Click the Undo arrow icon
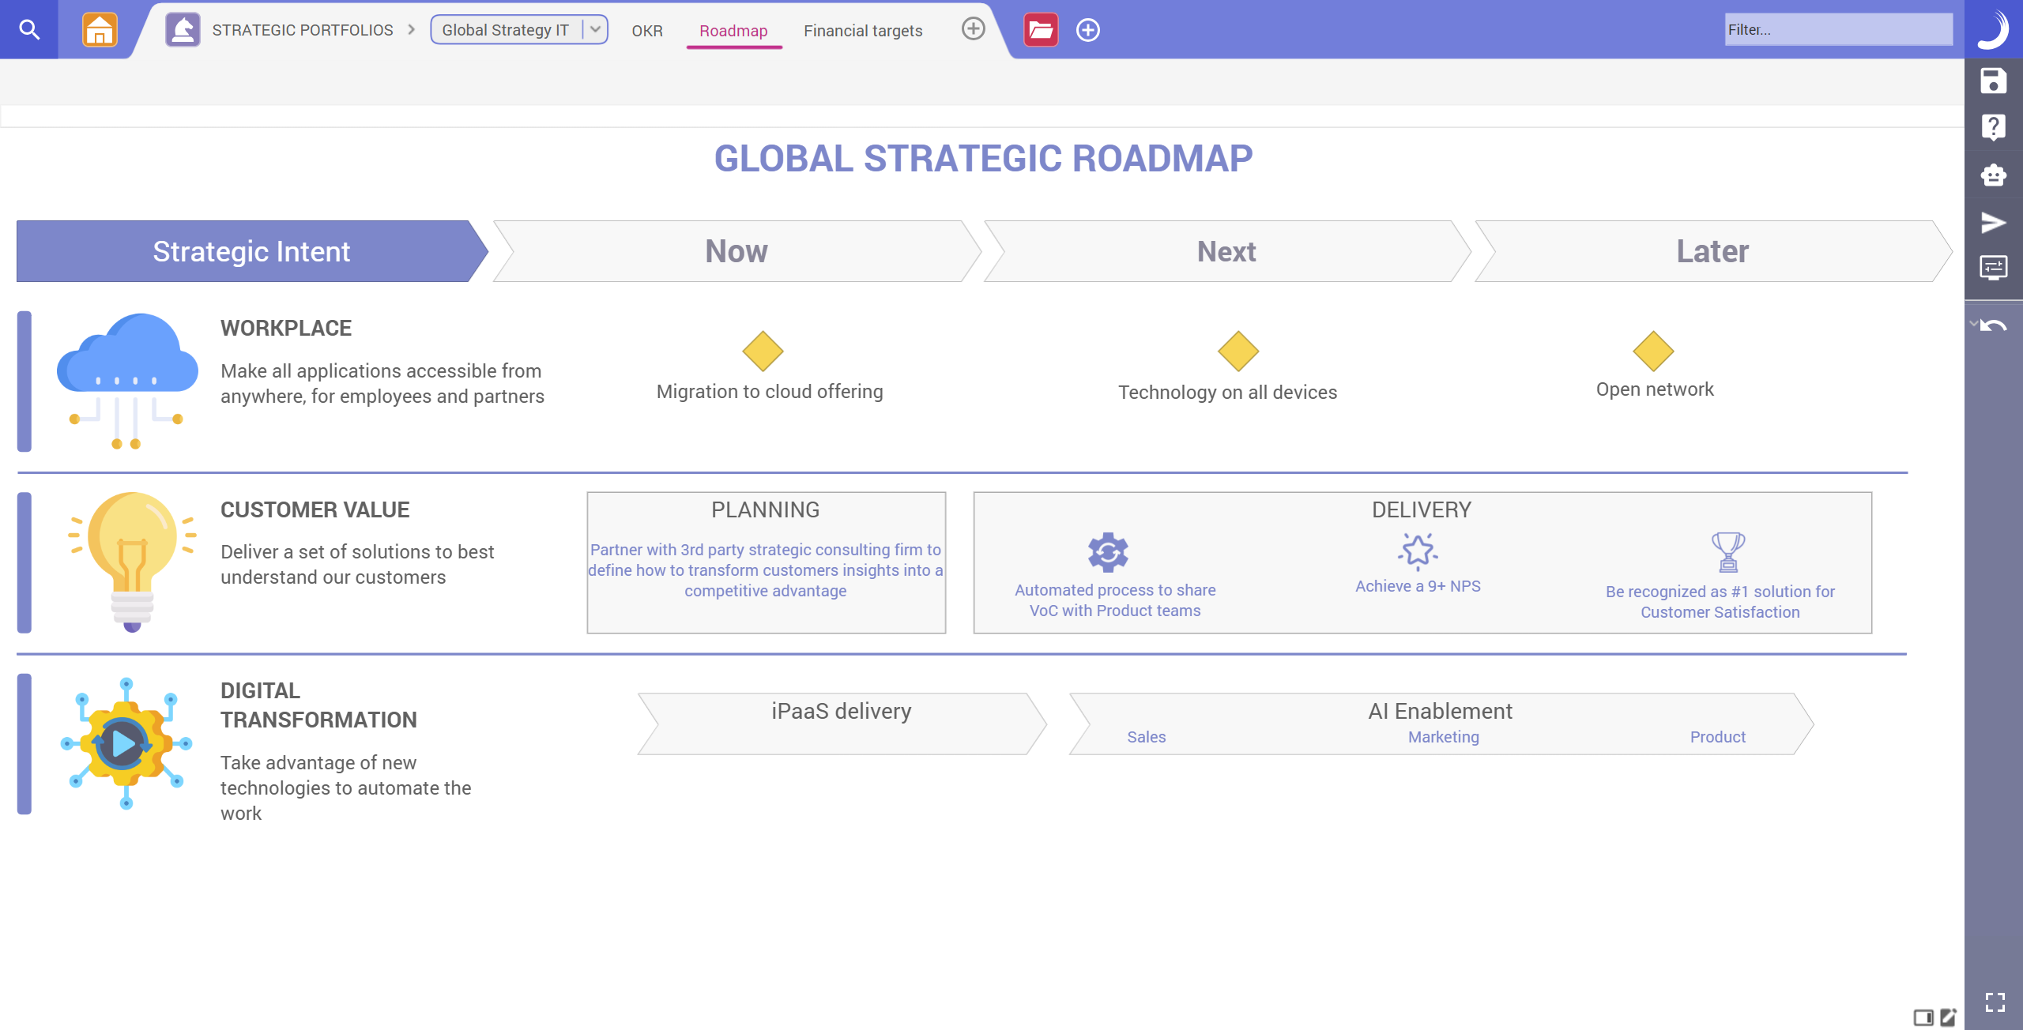This screenshot has height=1030, width=2023. [x=1995, y=324]
